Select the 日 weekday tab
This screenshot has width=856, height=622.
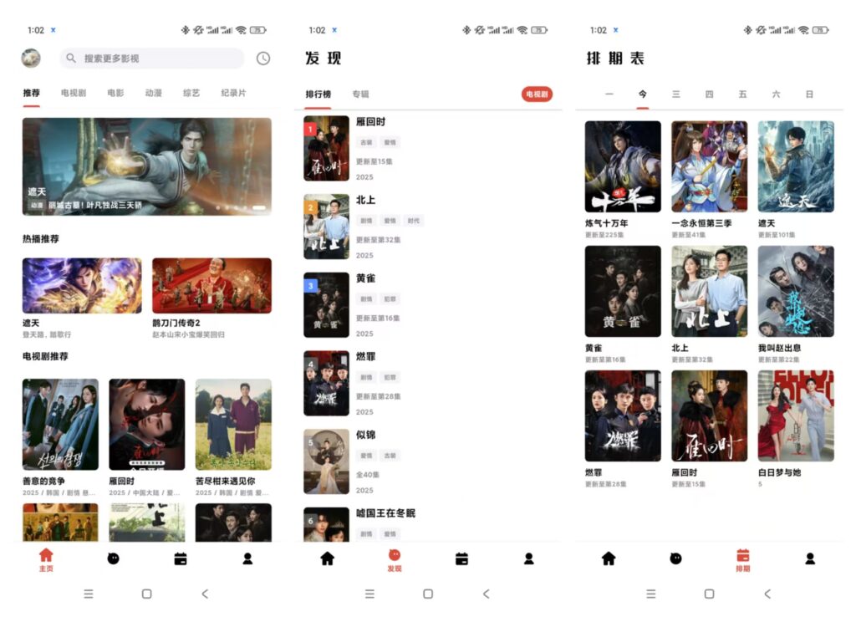(x=809, y=94)
